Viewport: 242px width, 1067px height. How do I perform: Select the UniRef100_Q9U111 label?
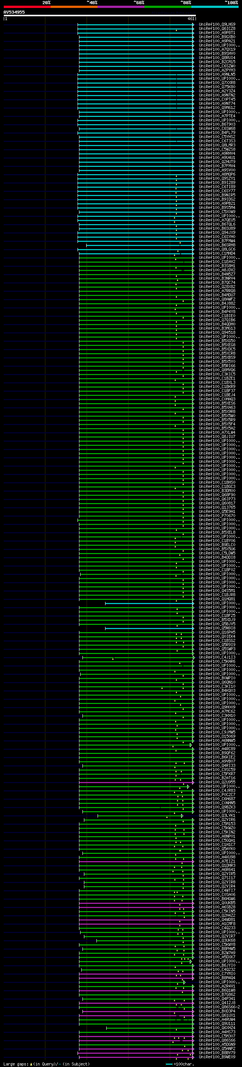pos(217,1023)
